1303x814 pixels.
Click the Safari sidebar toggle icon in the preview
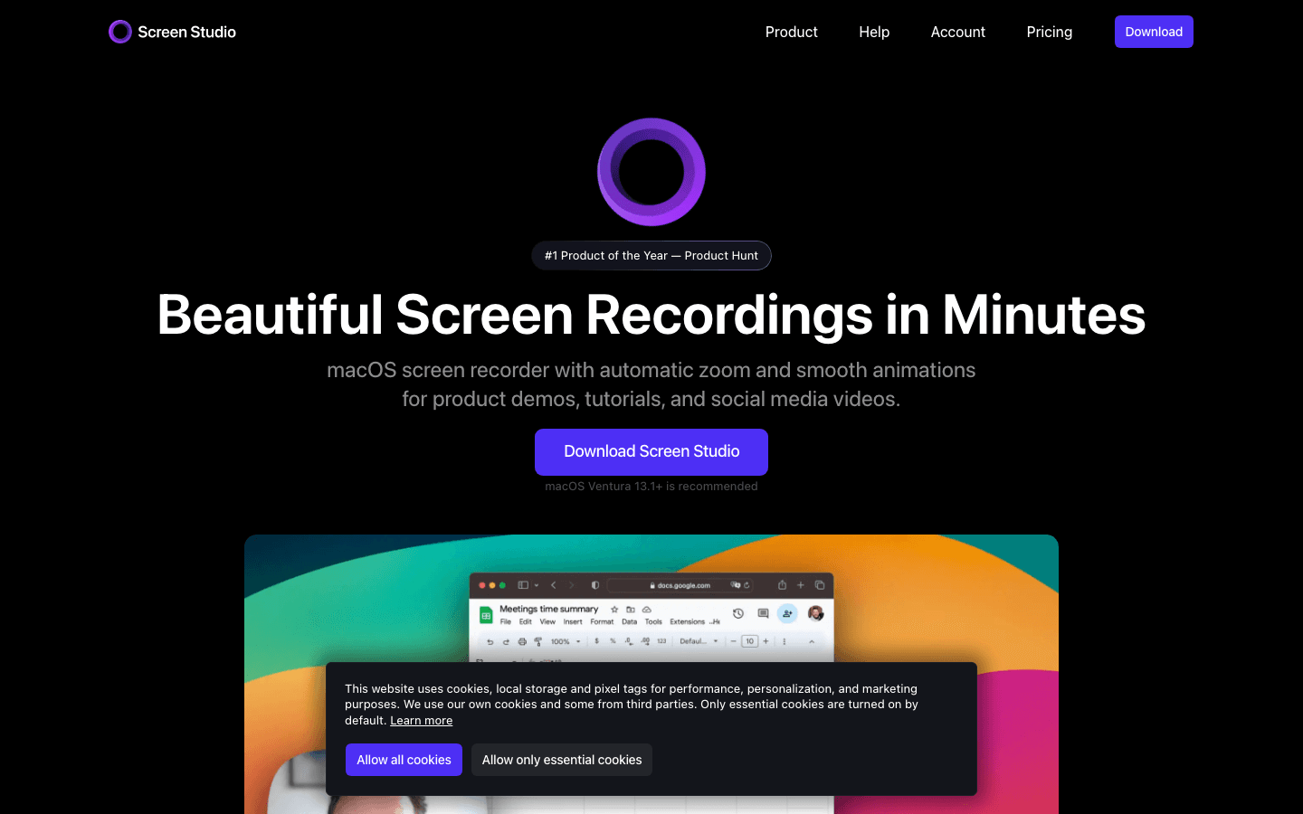click(523, 585)
